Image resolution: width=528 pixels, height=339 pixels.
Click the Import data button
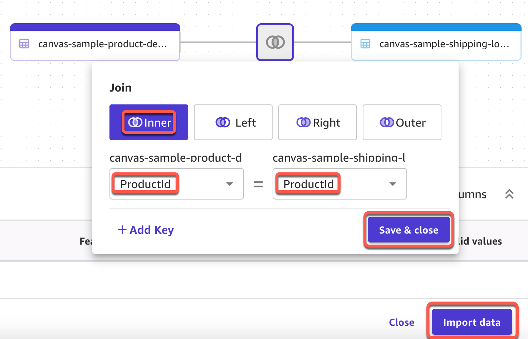point(472,322)
